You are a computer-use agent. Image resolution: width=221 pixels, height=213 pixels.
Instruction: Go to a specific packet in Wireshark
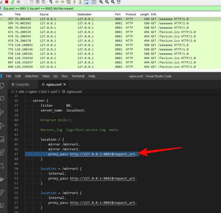click(69, 2)
